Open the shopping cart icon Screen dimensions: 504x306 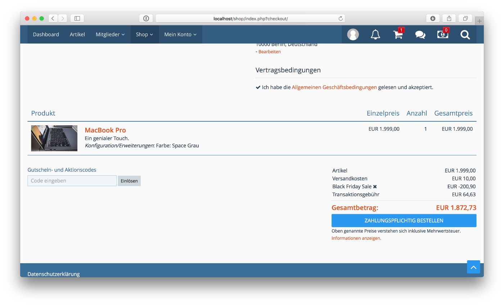398,35
